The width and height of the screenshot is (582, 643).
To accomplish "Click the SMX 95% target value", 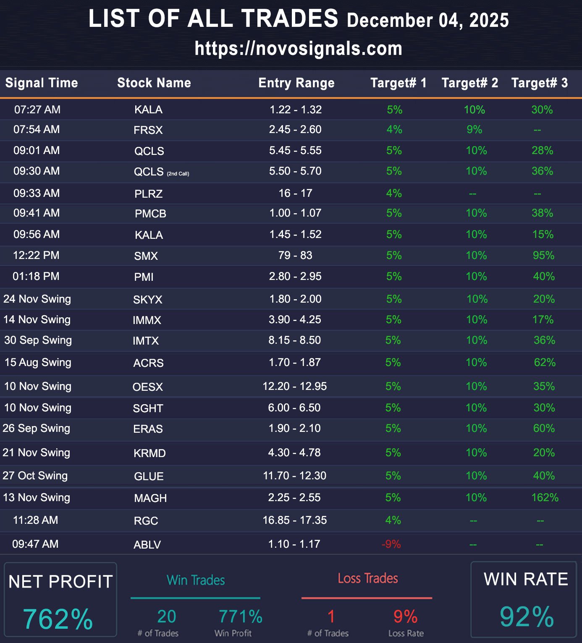I will pyautogui.click(x=543, y=256).
